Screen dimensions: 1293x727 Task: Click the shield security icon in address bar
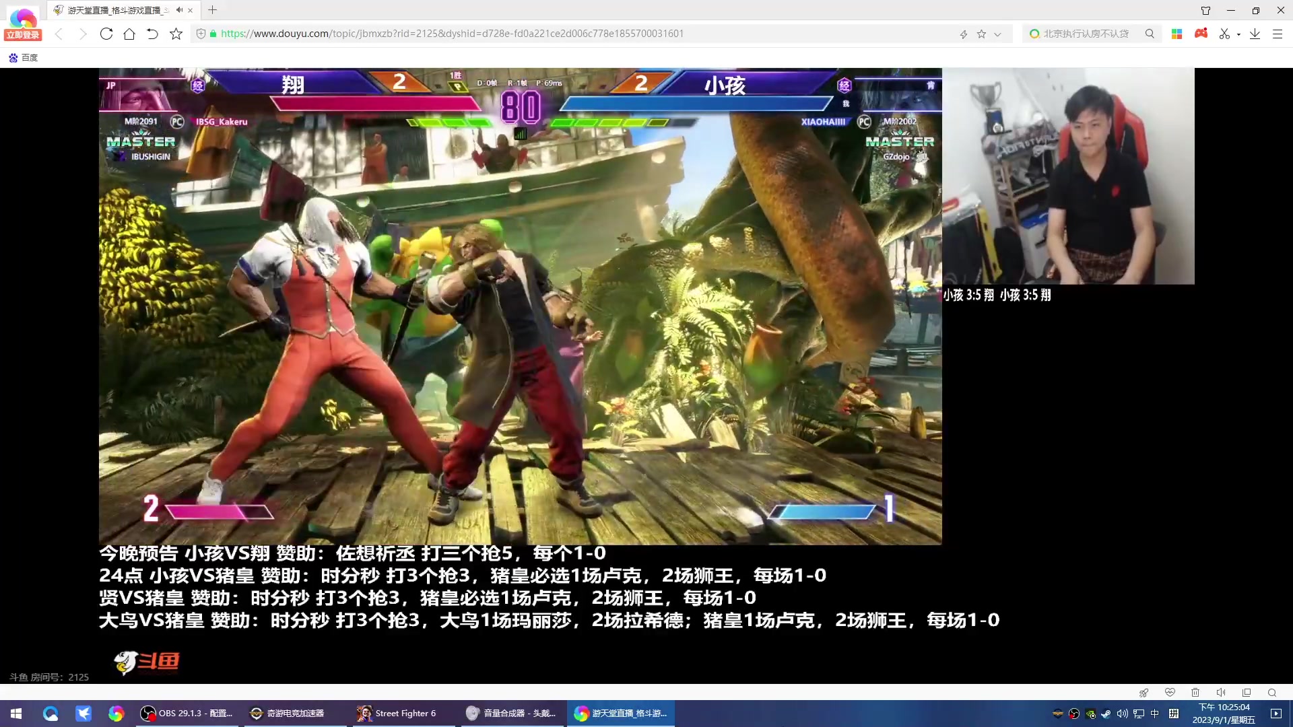tap(201, 34)
